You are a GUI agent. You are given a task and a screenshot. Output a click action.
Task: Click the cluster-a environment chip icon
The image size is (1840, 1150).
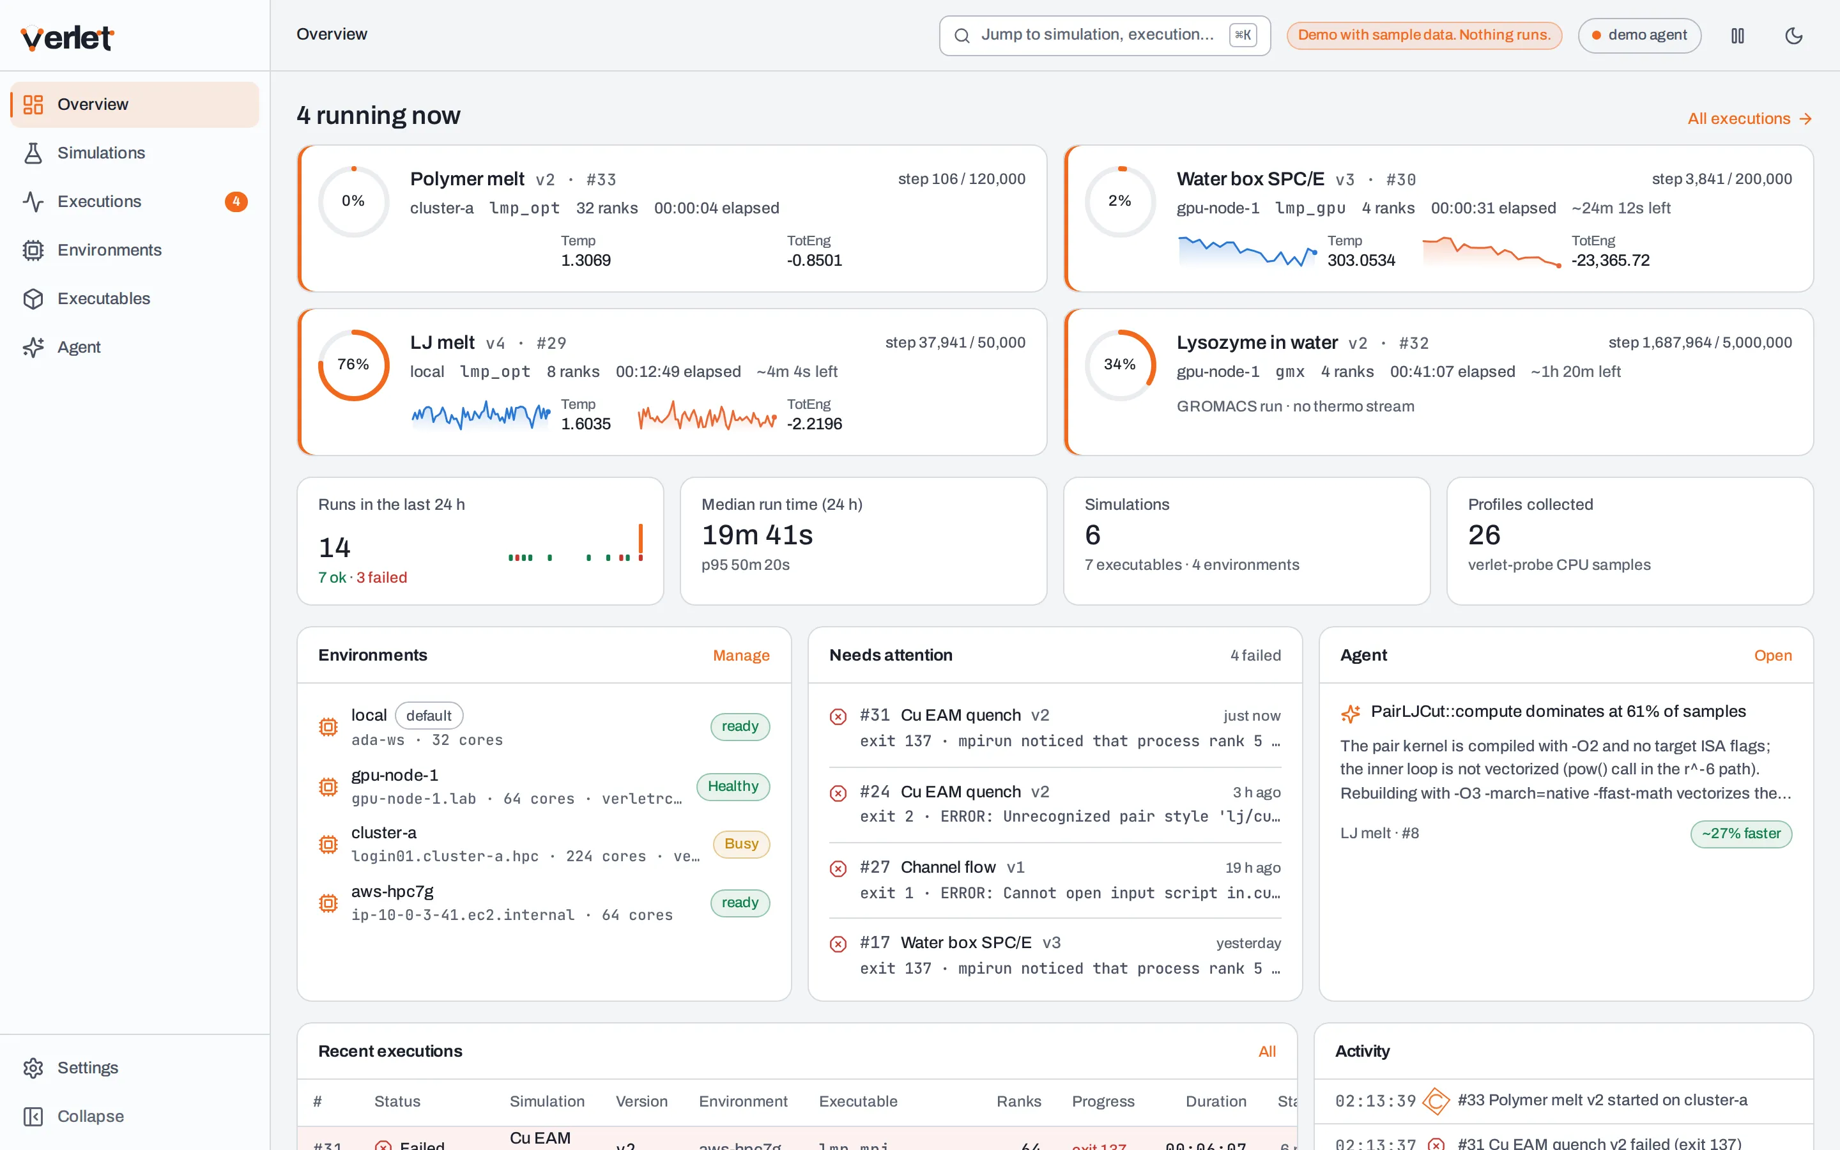coord(328,844)
